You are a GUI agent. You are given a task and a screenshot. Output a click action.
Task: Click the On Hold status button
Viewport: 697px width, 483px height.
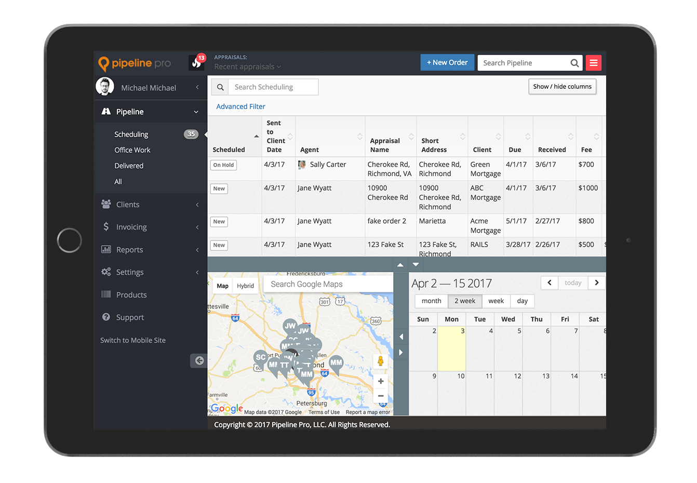pyautogui.click(x=223, y=165)
